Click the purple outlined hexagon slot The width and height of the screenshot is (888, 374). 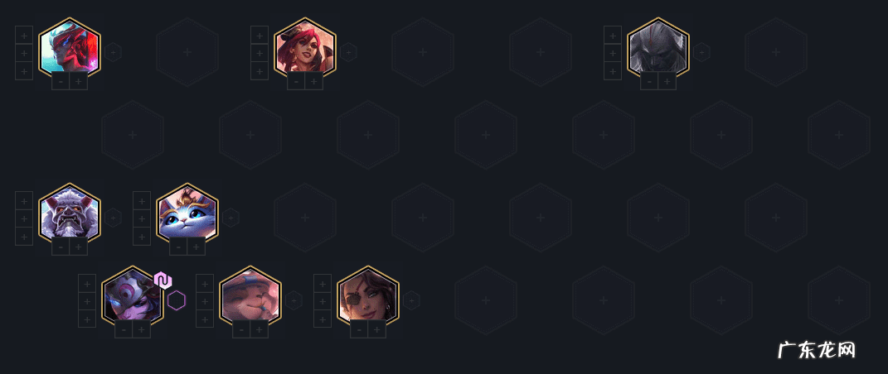click(x=177, y=300)
